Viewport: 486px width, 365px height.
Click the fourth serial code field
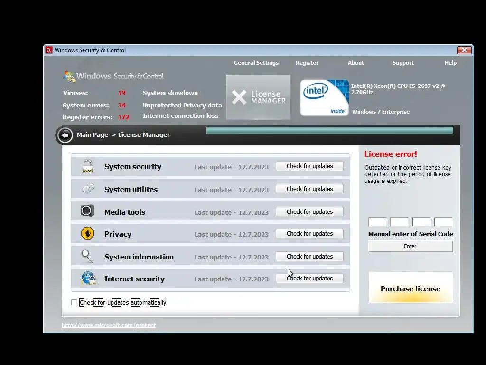click(443, 222)
